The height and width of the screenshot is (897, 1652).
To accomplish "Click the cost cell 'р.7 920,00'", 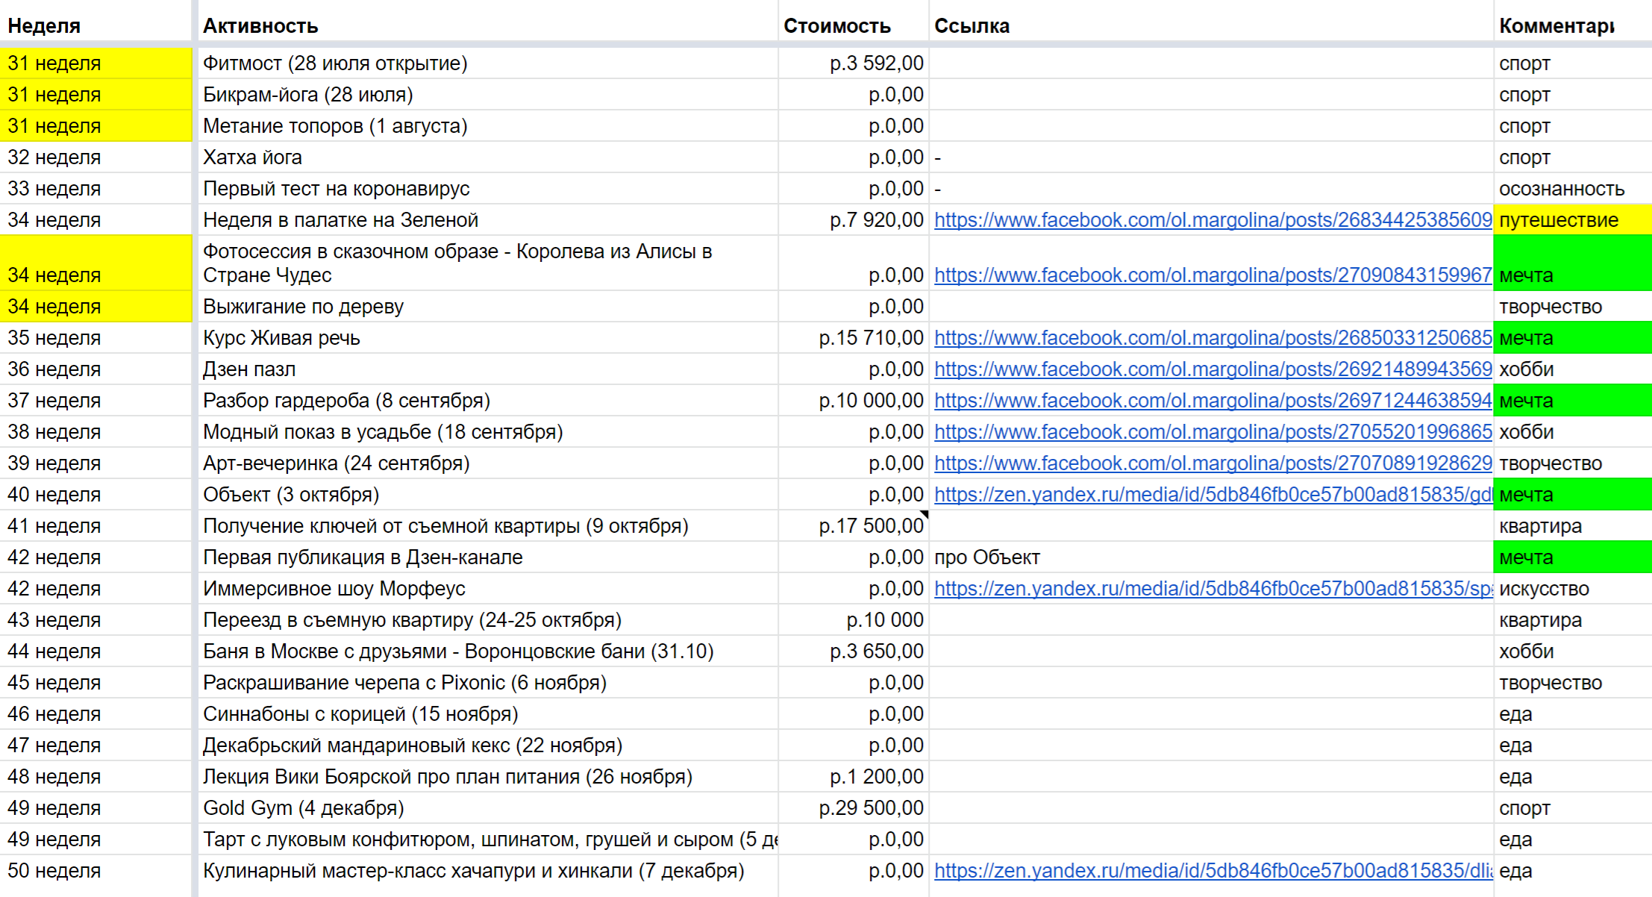I will (854, 220).
